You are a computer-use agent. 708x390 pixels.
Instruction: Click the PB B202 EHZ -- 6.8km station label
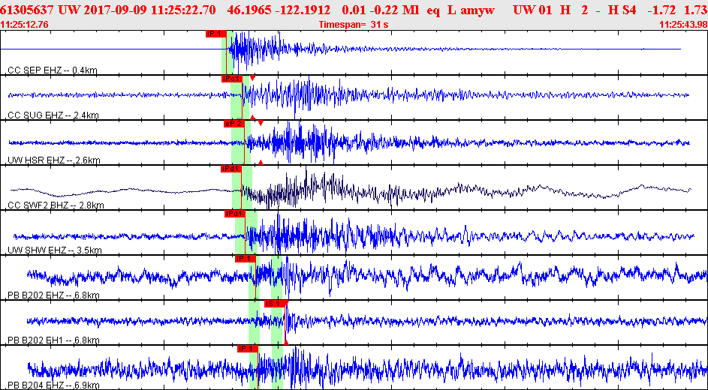click(54, 295)
